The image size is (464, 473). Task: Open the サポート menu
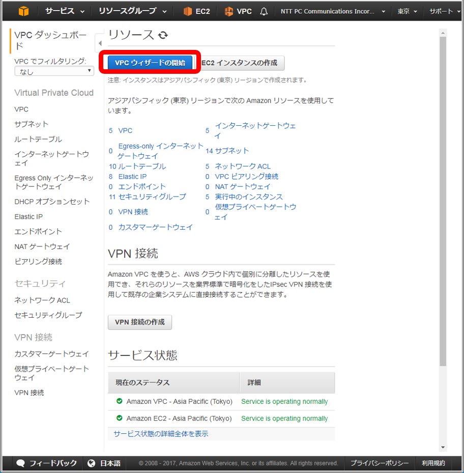(x=445, y=12)
